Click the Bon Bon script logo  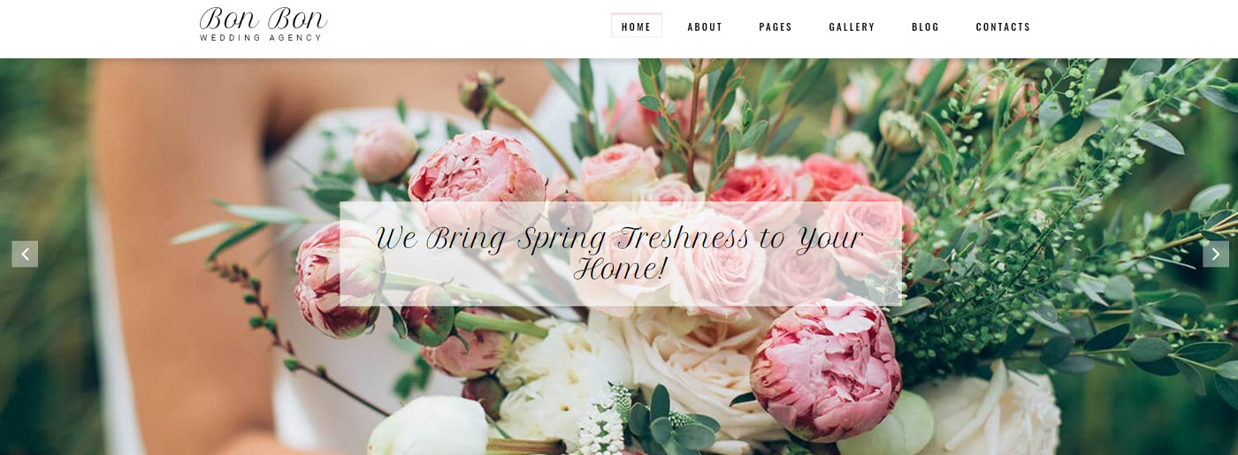pos(264,19)
